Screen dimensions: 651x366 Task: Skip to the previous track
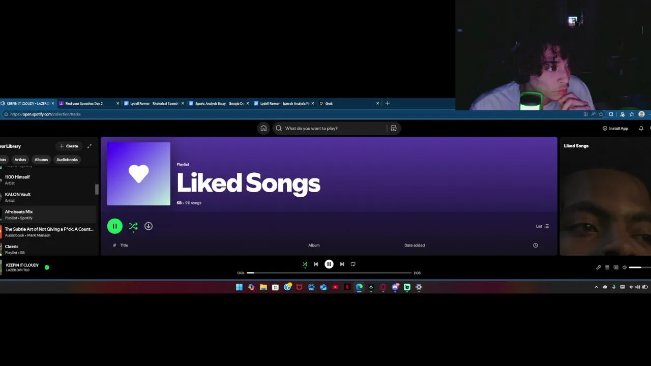(316, 264)
